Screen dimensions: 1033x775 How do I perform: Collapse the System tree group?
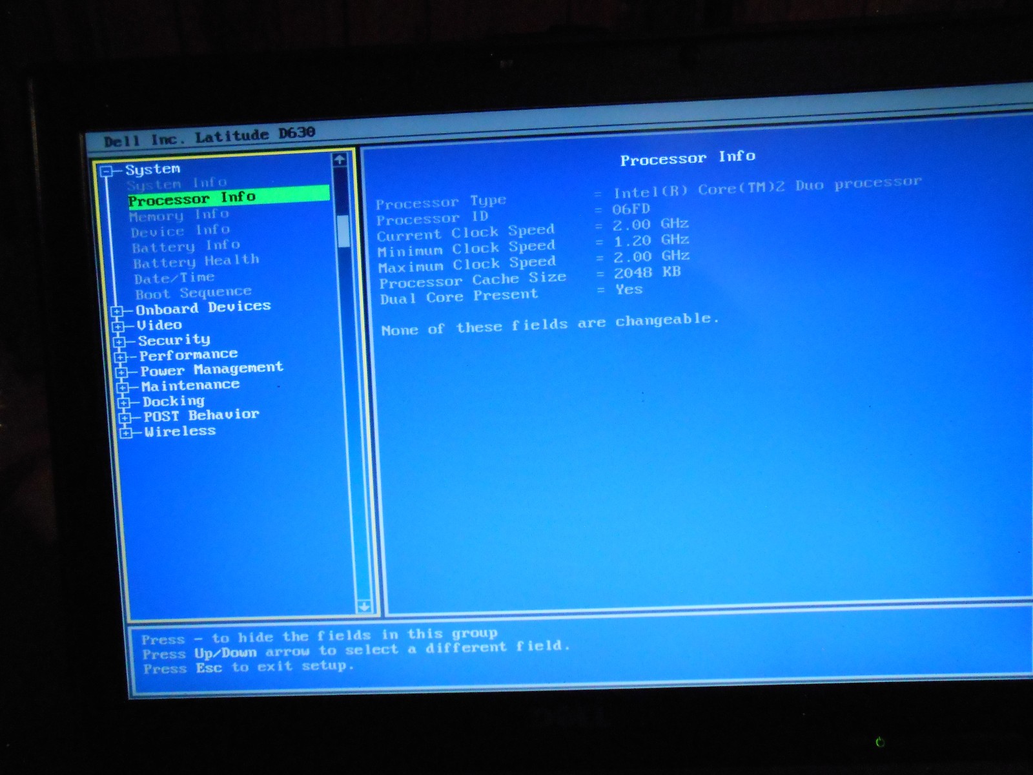(x=107, y=171)
